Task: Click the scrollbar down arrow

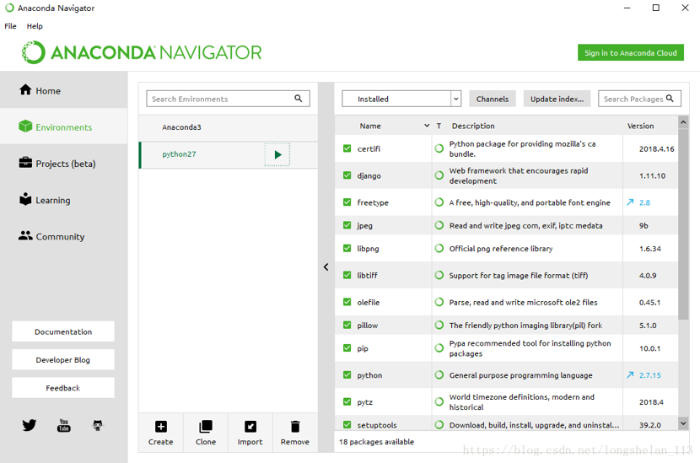Action: point(683,423)
